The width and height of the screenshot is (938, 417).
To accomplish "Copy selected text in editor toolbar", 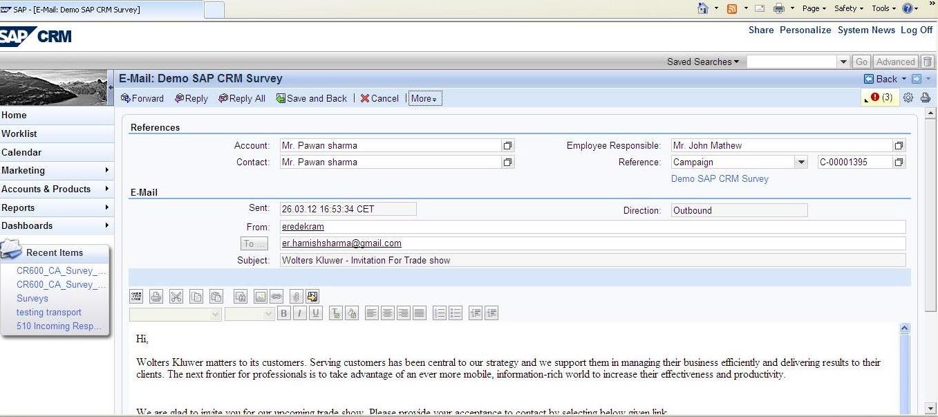I will [x=196, y=297].
